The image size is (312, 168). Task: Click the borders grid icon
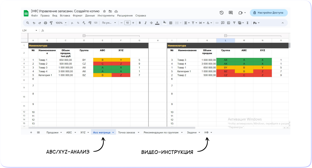(171, 23)
